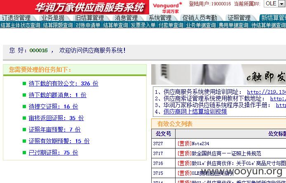
Task: Click the user name 000016 greeting text
Action: pyautogui.click(x=38, y=51)
